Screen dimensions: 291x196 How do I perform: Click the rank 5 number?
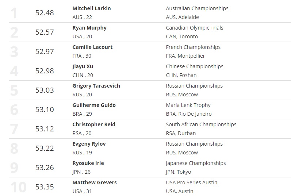[x=14, y=91]
